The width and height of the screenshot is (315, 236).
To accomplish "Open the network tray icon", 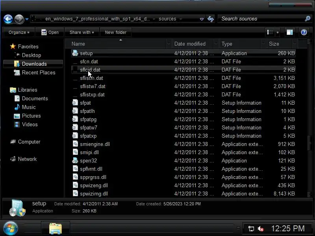I will click(x=251, y=229).
